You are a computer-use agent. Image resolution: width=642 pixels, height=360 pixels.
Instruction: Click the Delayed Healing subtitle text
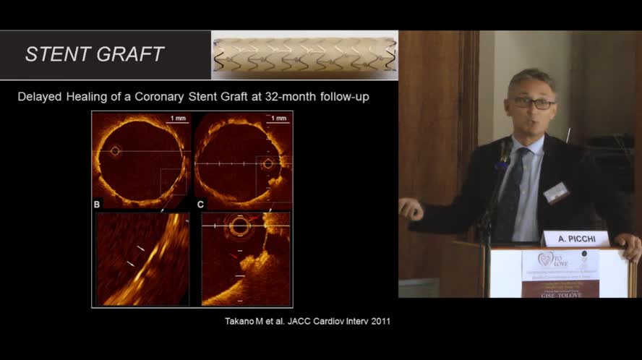coord(193,96)
